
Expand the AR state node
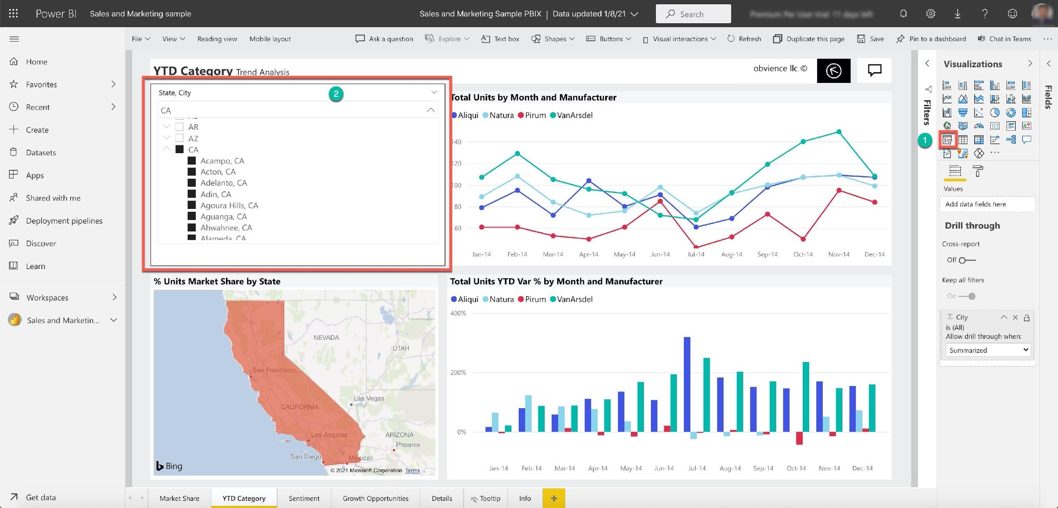pyautogui.click(x=166, y=126)
